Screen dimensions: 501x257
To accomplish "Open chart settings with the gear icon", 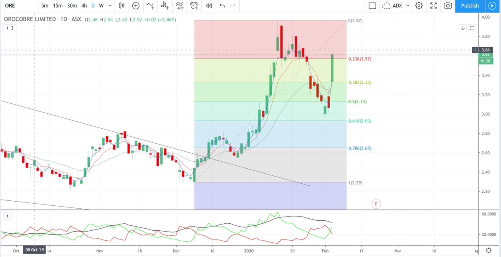I will coord(420,6).
